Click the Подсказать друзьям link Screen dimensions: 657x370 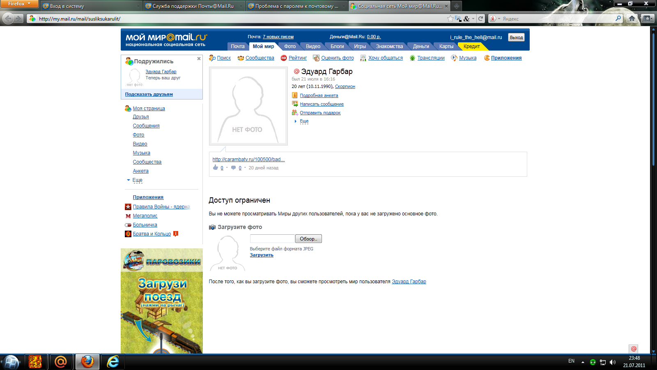149,95
